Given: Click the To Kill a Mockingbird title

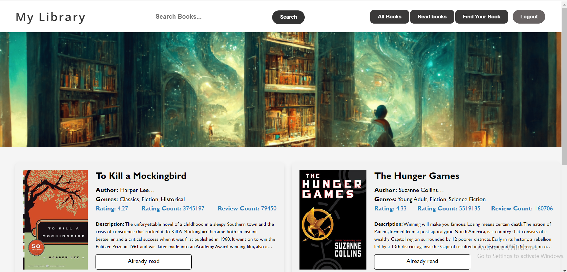Looking at the screenshot, I should point(141,176).
